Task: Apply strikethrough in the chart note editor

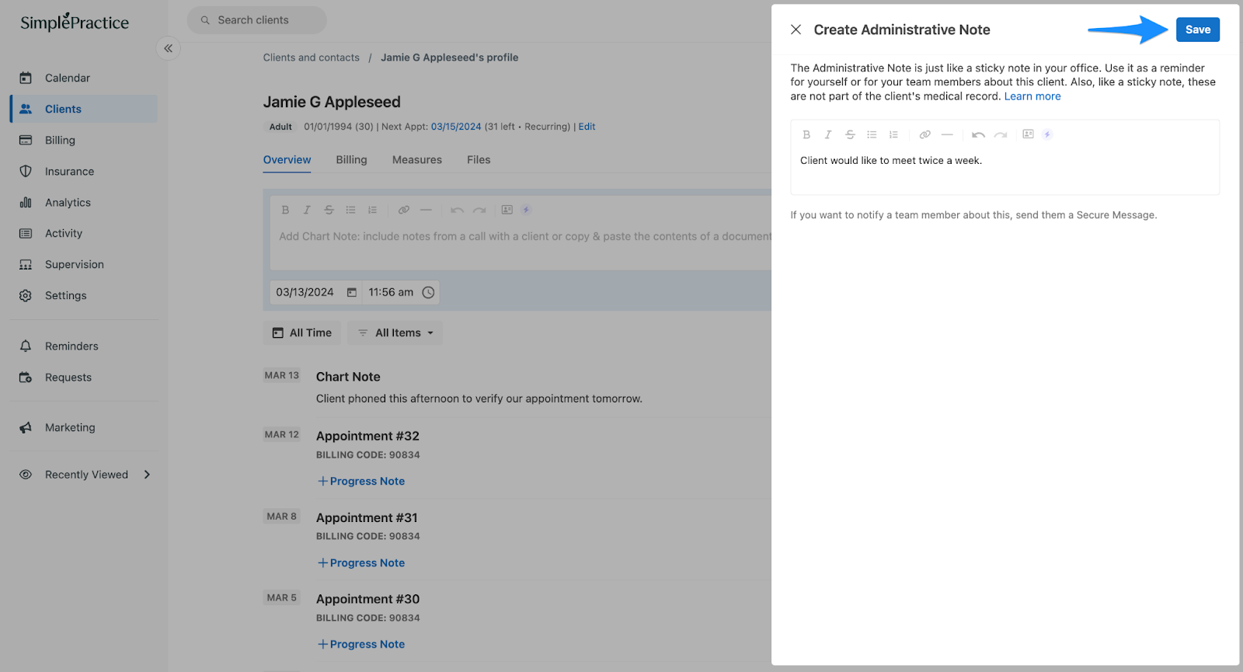Action: point(329,210)
